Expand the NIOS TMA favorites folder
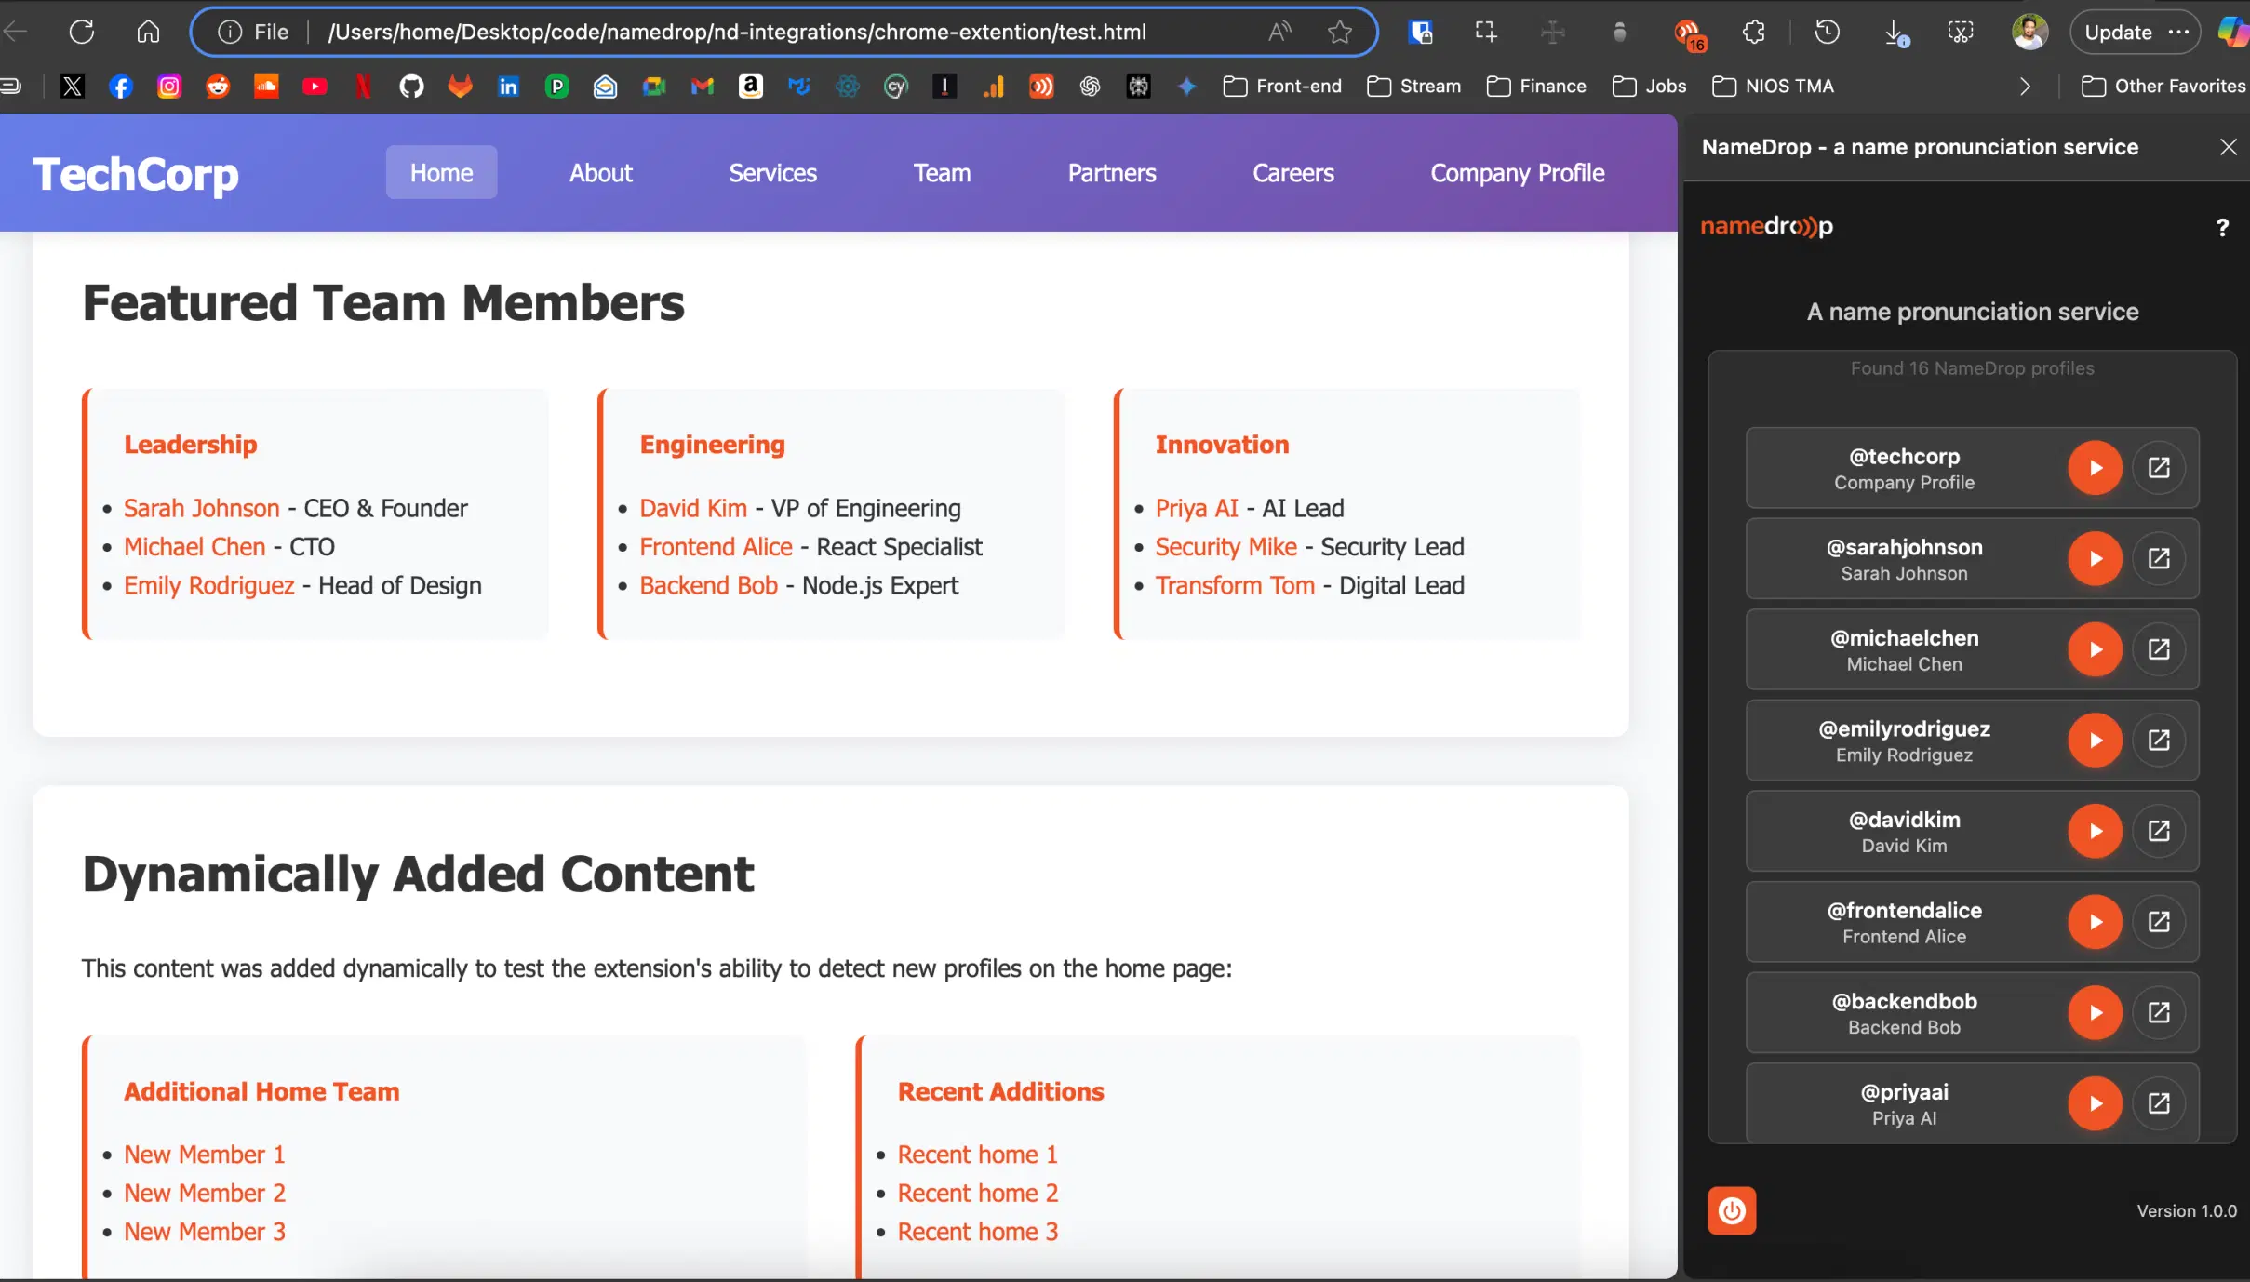 click(1773, 87)
